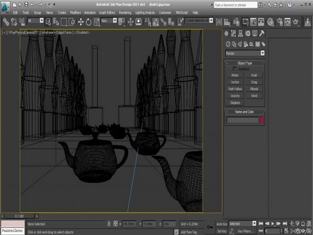Screen dimensions: 313x235
Task: Select the Rotate tool in toolbar
Action: pyautogui.click(x=89, y=22)
